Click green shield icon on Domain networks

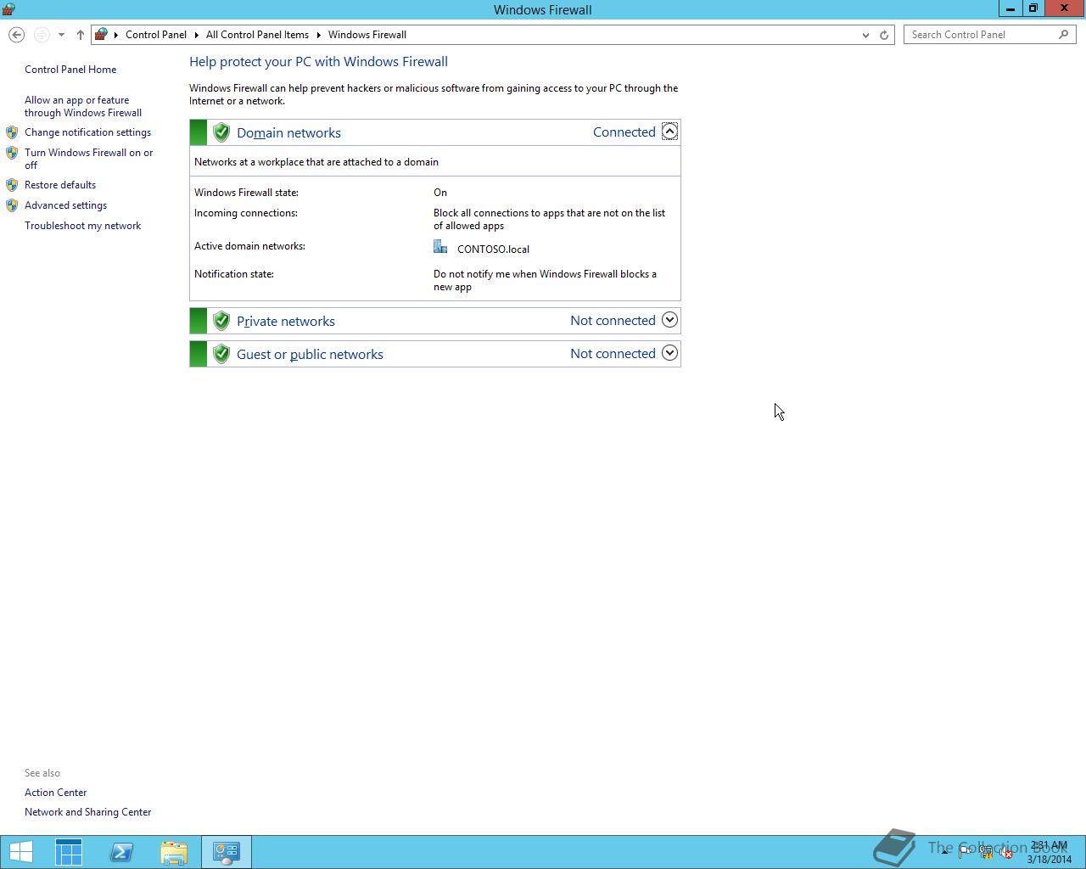[x=221, y=132]
